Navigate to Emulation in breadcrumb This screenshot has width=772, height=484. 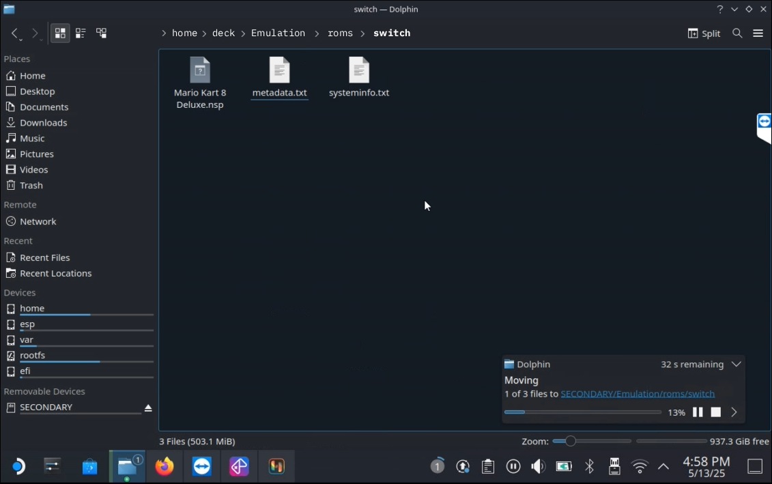[278, 33]
